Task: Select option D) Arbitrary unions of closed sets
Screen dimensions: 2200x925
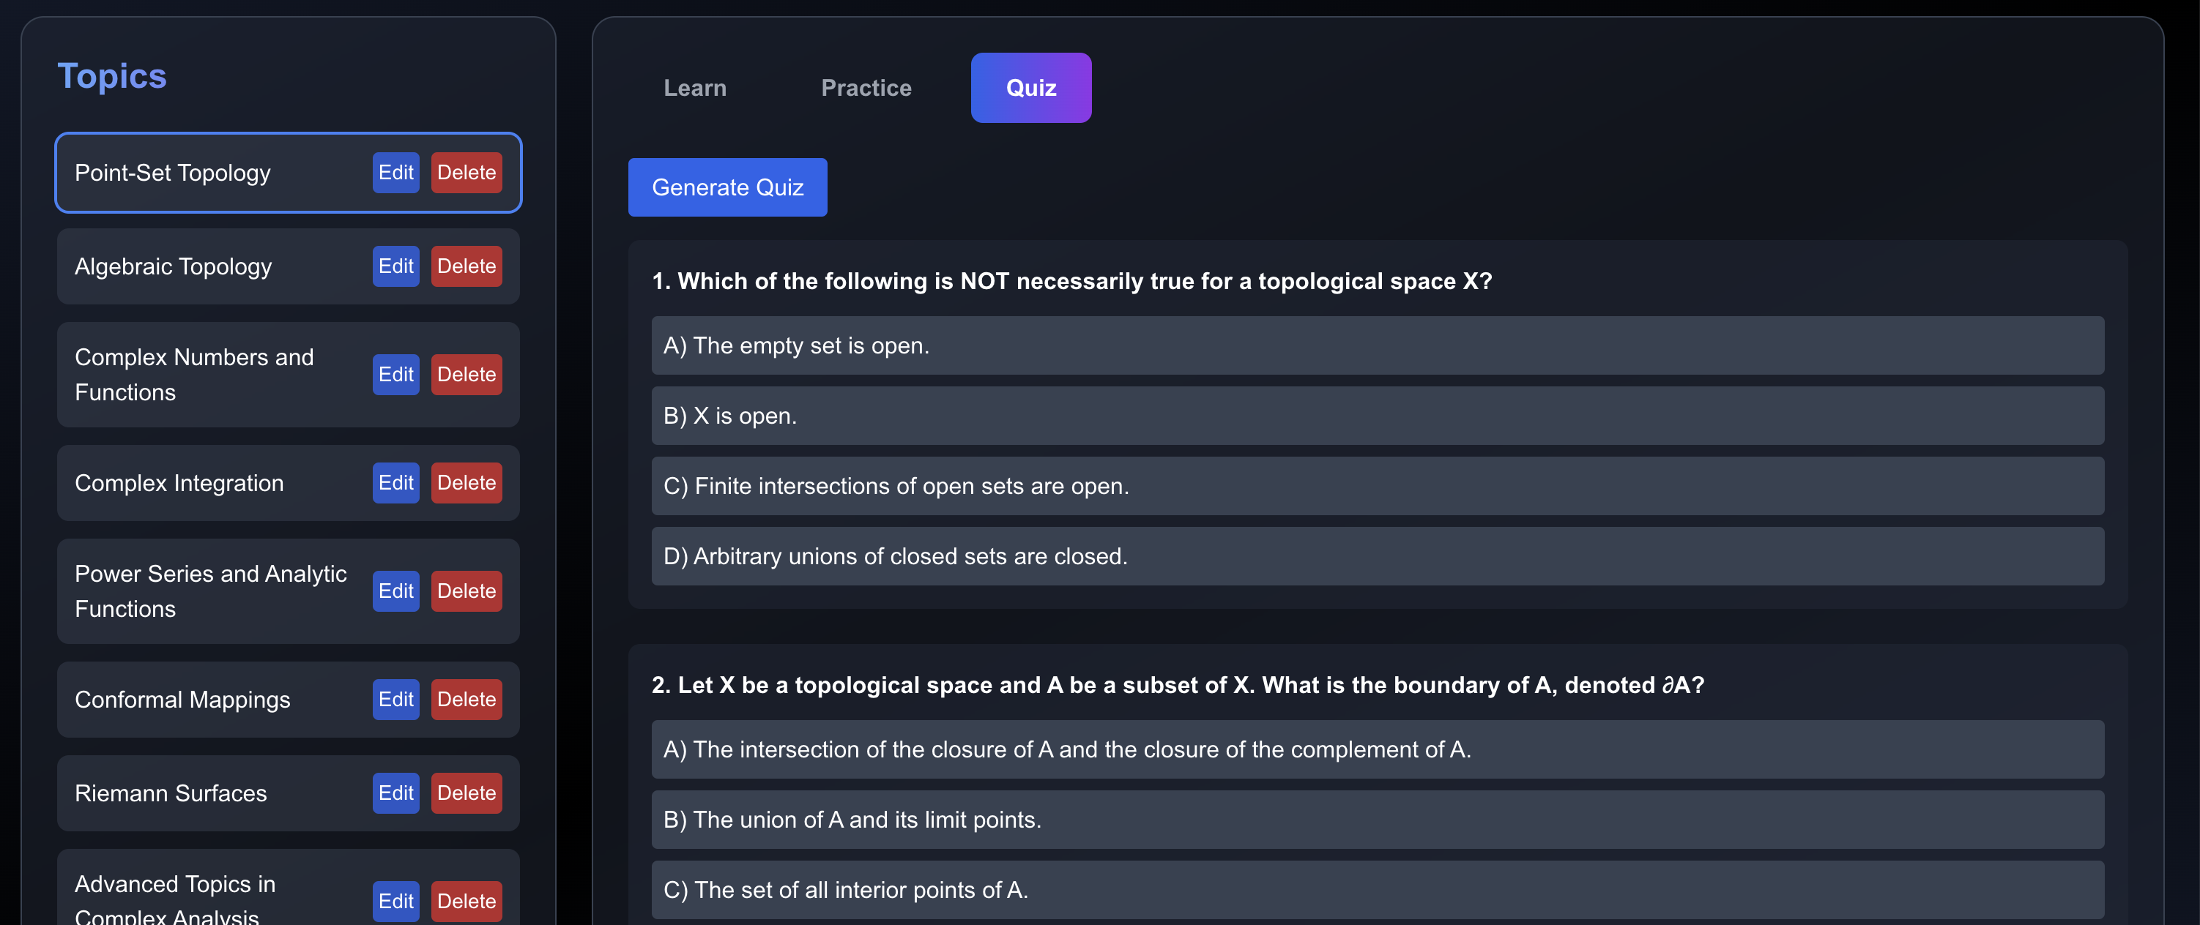Action: click(x=1378, y=556)
